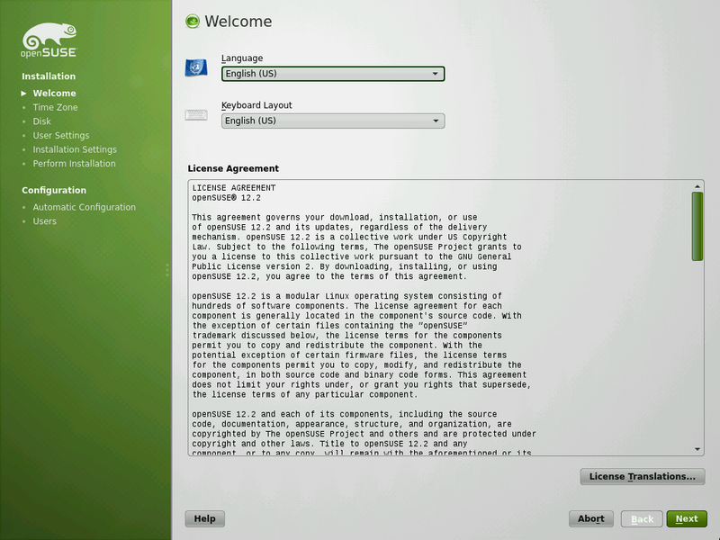Click the license scrollbar up arrow
This screenshot has width=720, height=540.
[x=697, y=186]
